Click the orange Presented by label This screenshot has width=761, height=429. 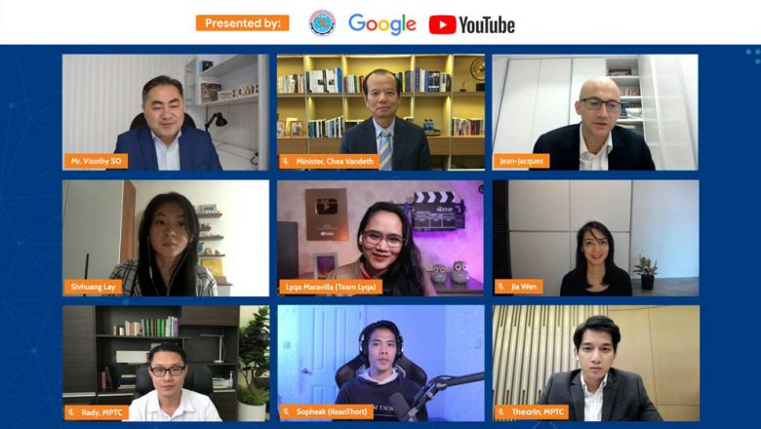click(242, 22)
